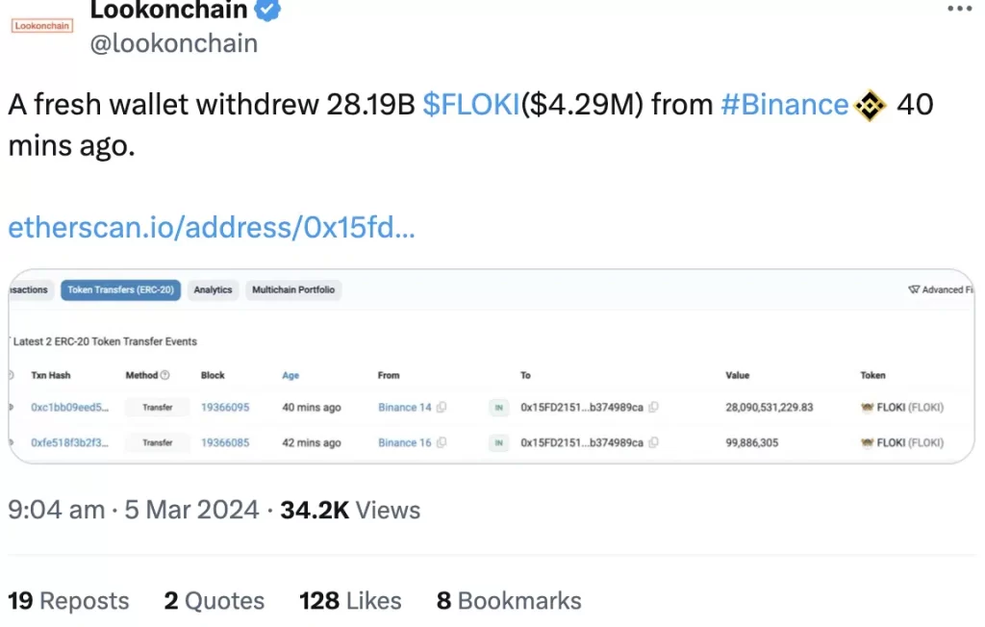985x627 pixels.
Task: Click the Method column help icon
Action: [164, 375]
